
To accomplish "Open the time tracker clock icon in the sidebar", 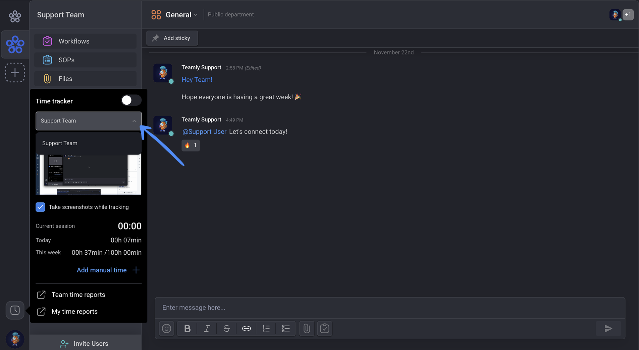I will 15,310.
